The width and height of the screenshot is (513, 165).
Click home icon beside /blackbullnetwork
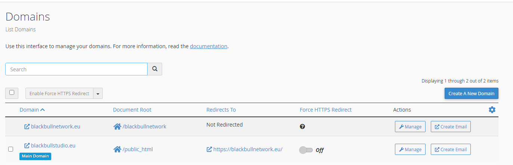[x=117, y=127]
